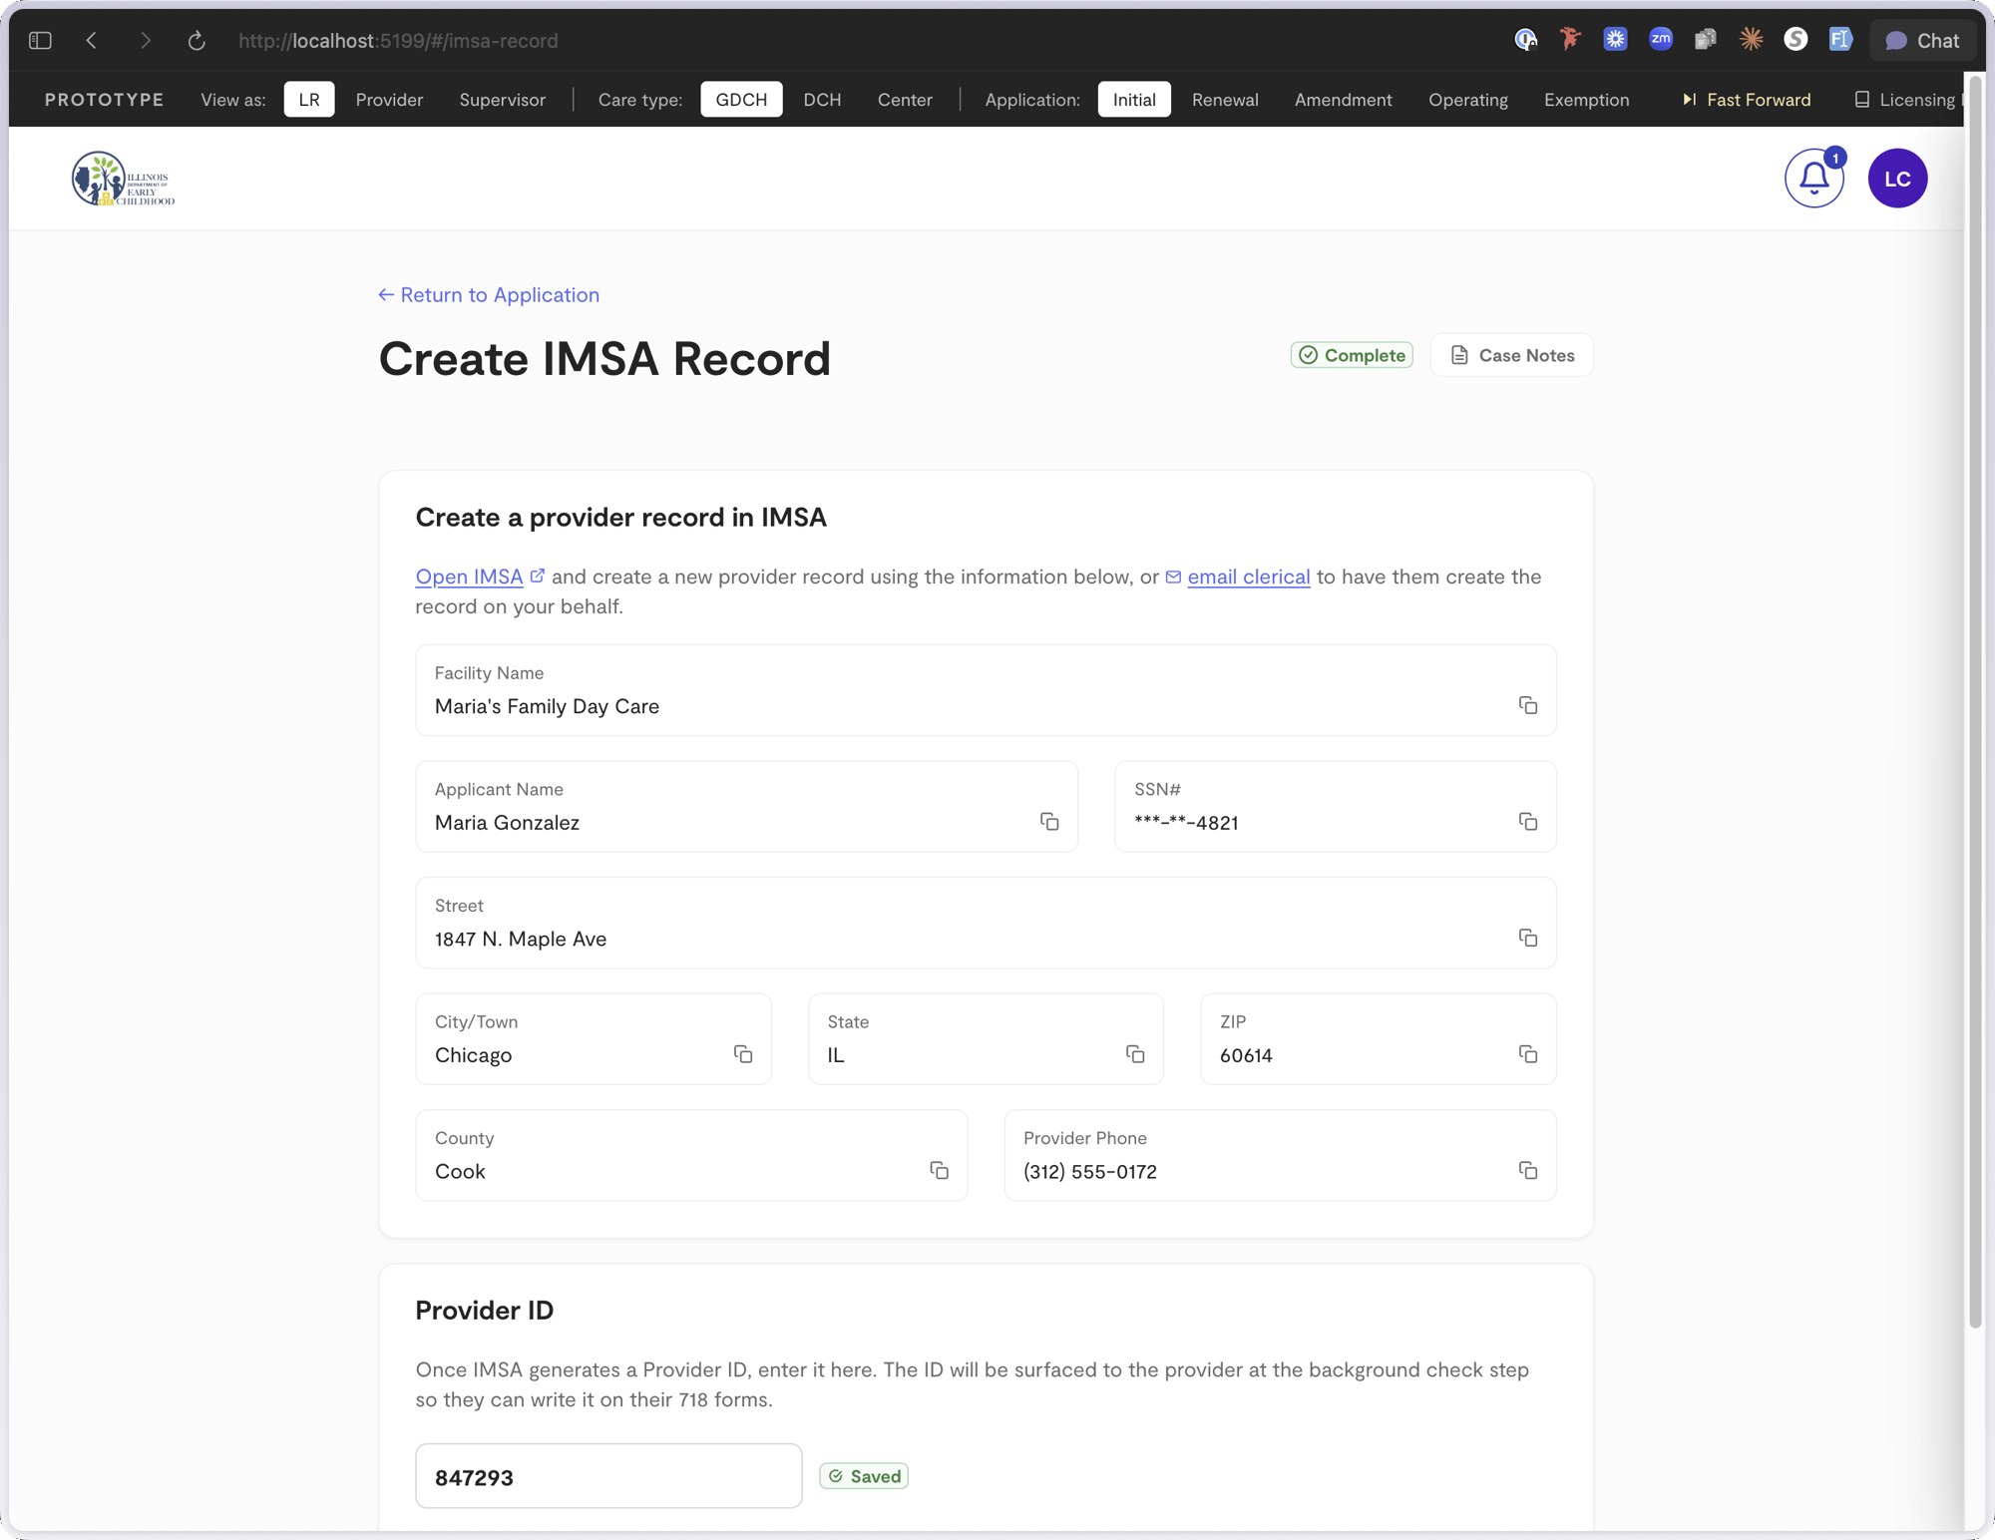Select DCH care type
This screenshot has width=1995, height=1540.
pos(822,100)
